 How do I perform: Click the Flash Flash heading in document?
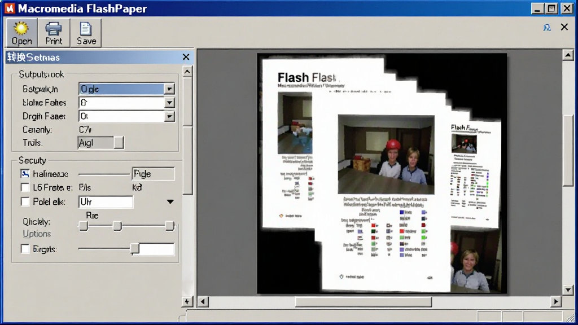(306, 78)
